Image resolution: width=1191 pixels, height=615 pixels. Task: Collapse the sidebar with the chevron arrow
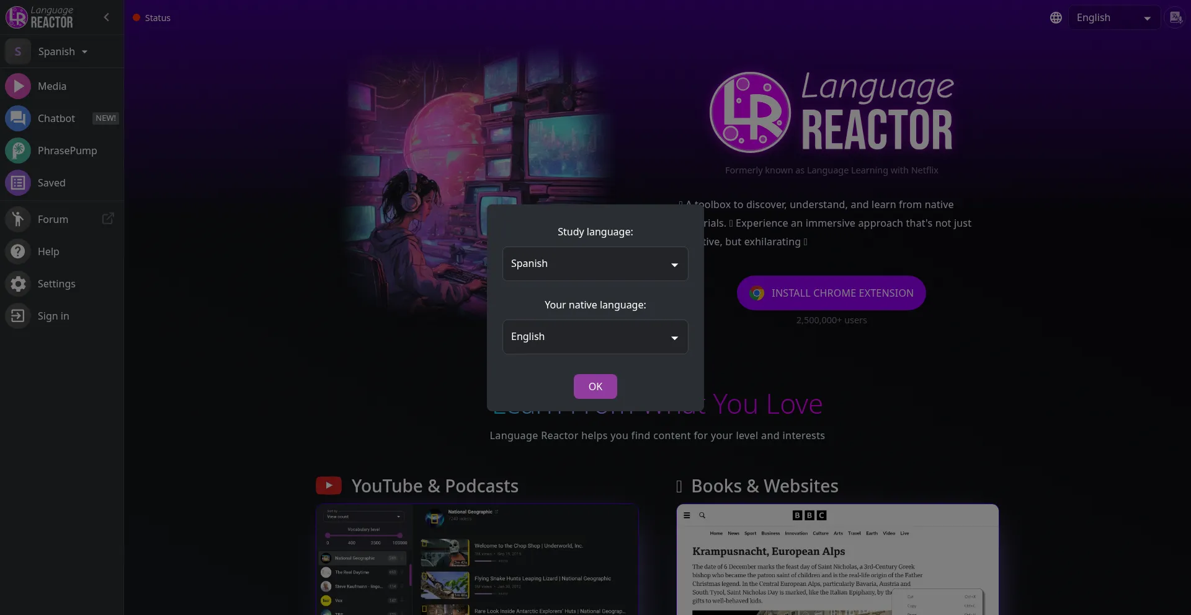click(x=107, y=17)
